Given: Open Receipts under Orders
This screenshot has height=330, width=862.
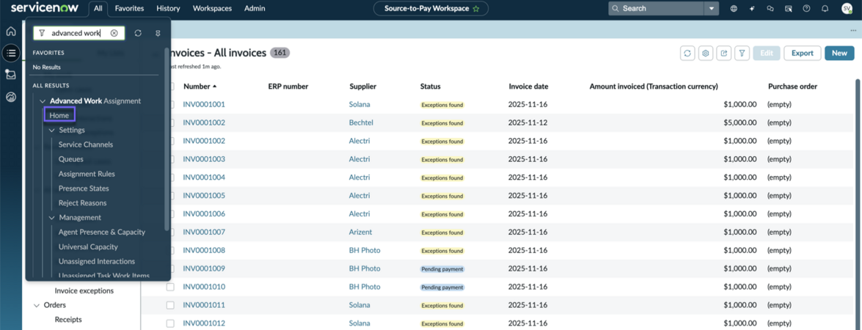Looking at the screenshot, I should tap(68, 320).
